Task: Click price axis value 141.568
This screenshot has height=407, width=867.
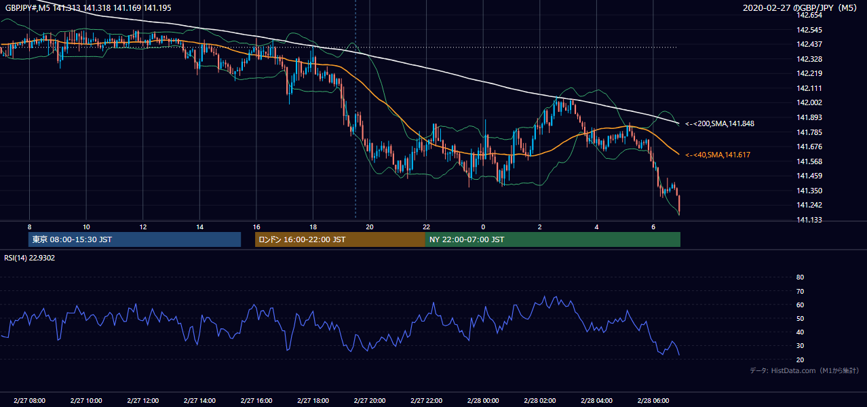Action: point(809,161)
